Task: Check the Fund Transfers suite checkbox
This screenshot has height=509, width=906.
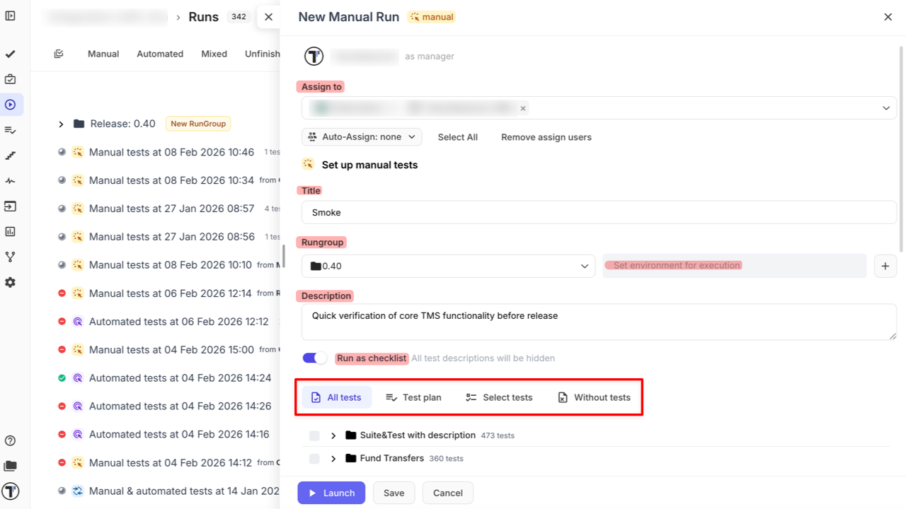Action: coord(314,458)
